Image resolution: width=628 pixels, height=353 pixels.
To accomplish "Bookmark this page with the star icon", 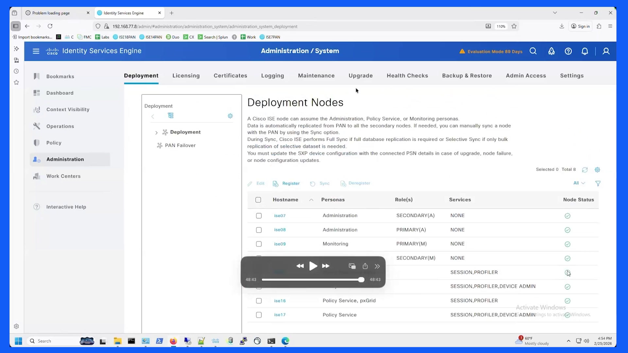I will [514, 26].
